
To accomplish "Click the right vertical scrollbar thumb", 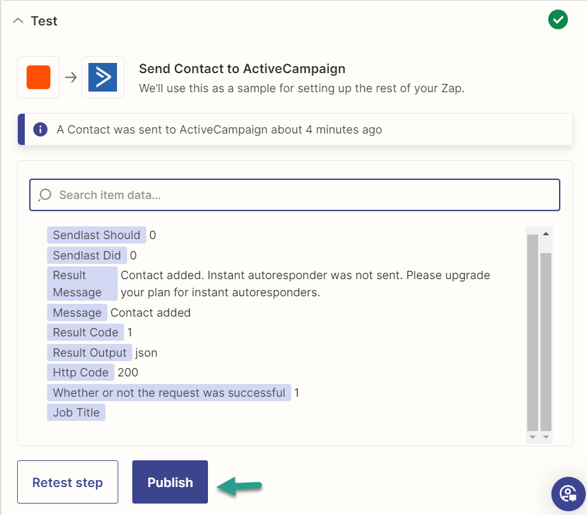I will 546,341.
